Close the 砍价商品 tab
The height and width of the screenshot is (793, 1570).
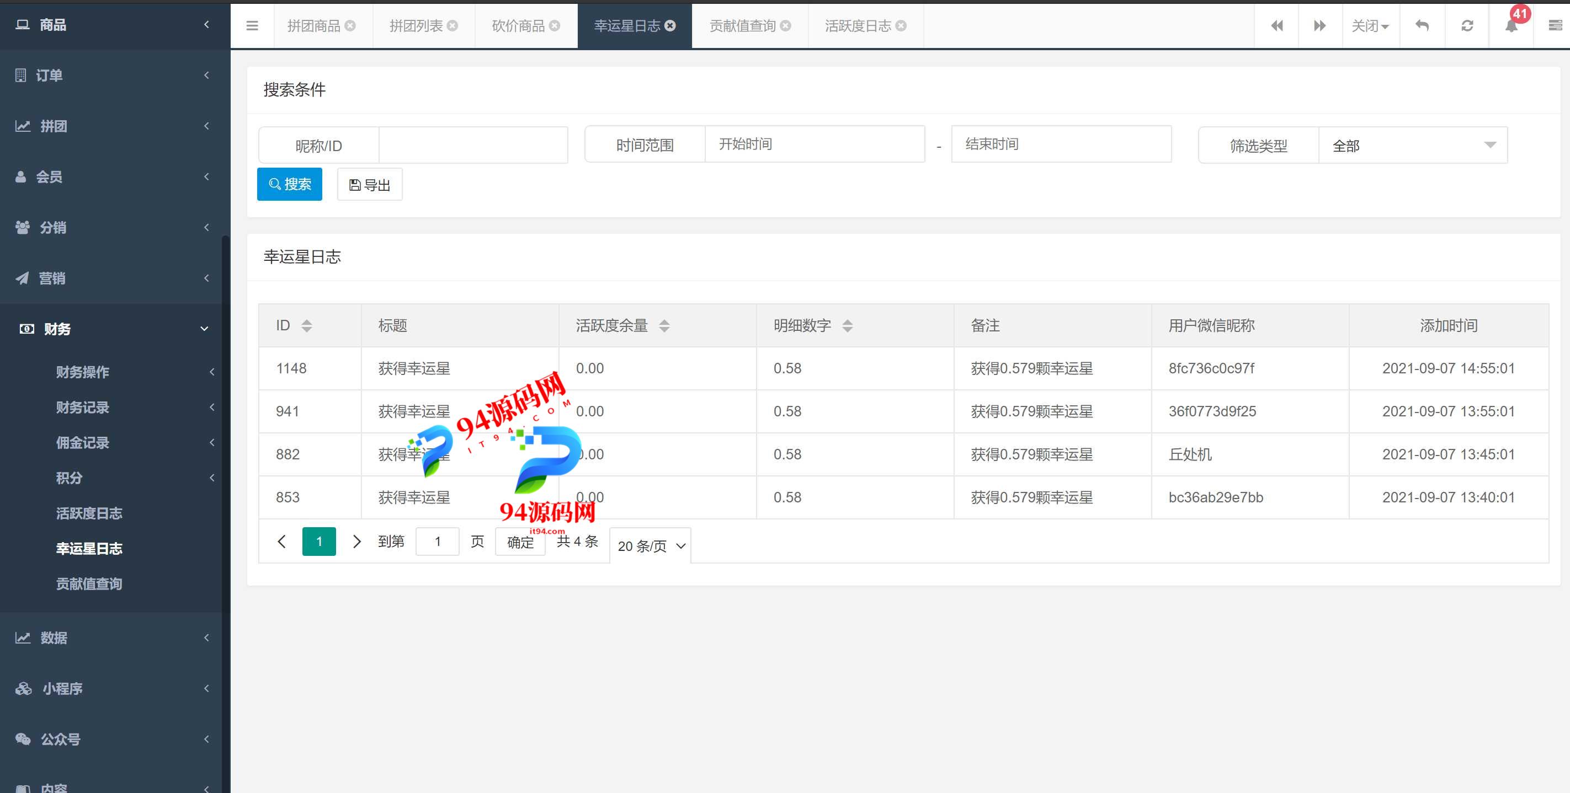coord(555,25)
